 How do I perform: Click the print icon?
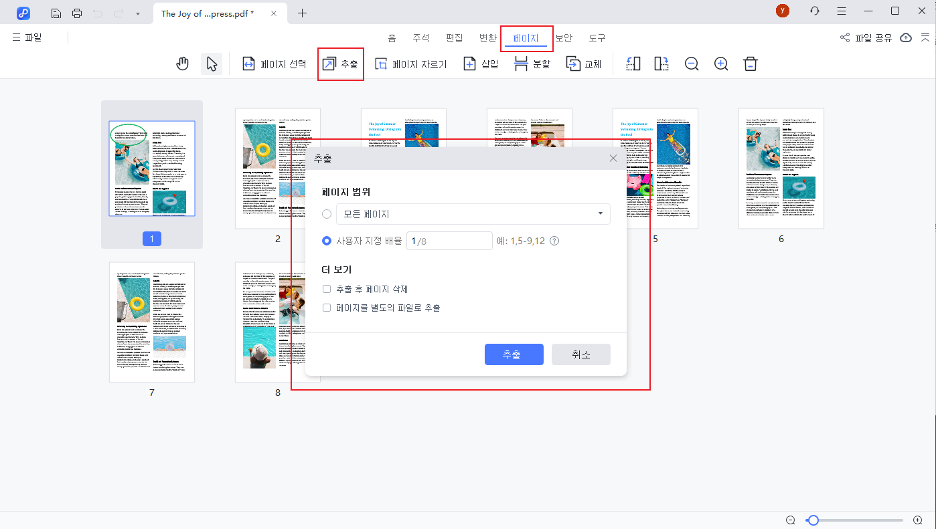[78, 13]
